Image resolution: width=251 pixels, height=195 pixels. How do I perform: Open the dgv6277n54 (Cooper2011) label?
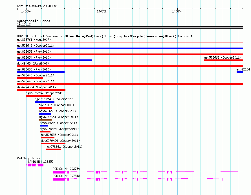(x=58, y=117)
